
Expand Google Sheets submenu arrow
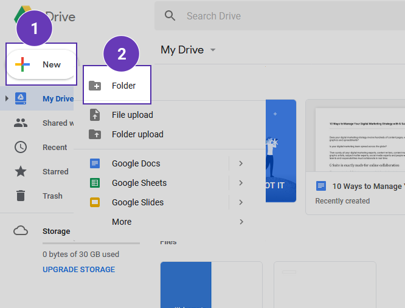coord(241,183)
